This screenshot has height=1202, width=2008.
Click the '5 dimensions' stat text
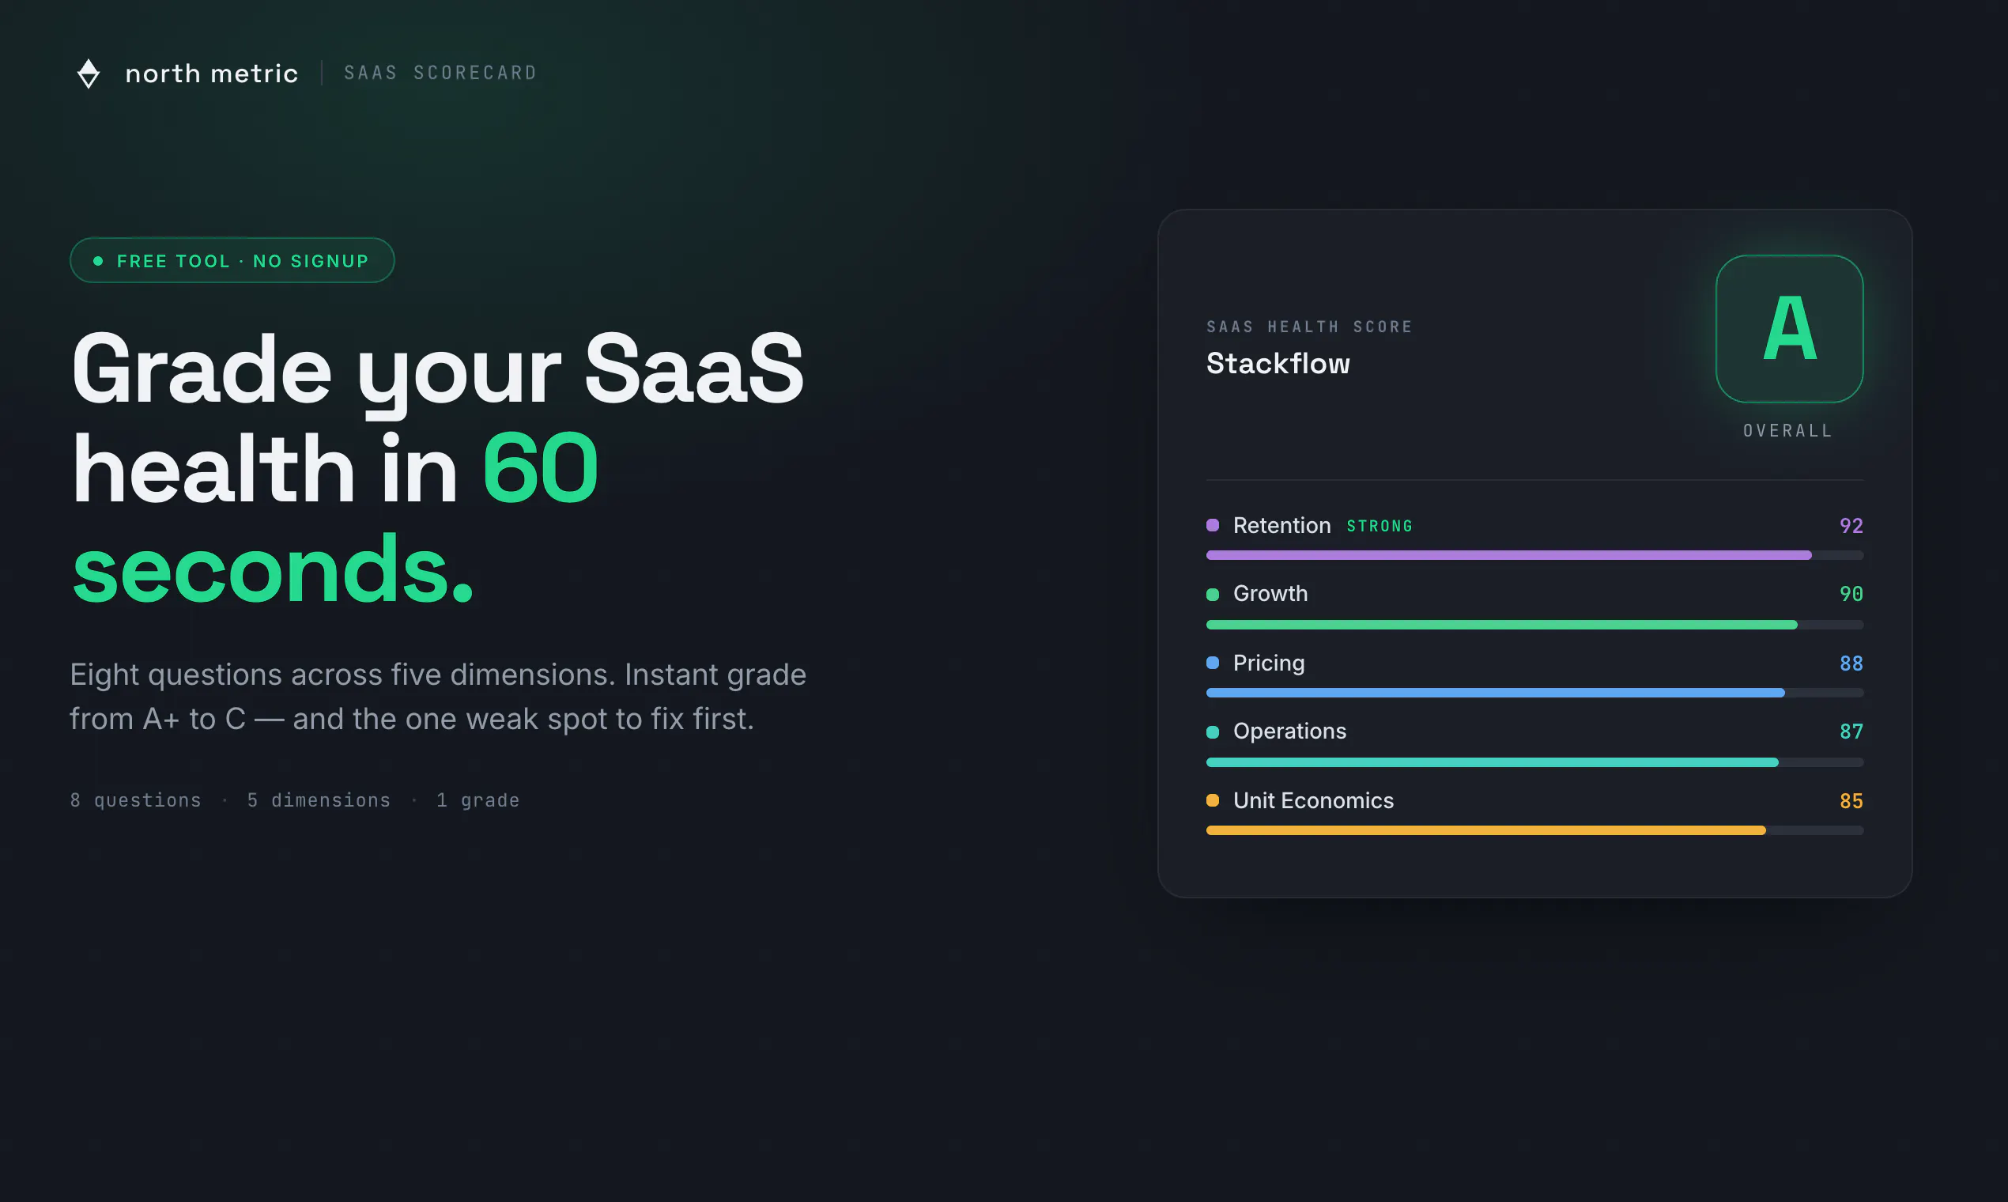click(319, 800)
